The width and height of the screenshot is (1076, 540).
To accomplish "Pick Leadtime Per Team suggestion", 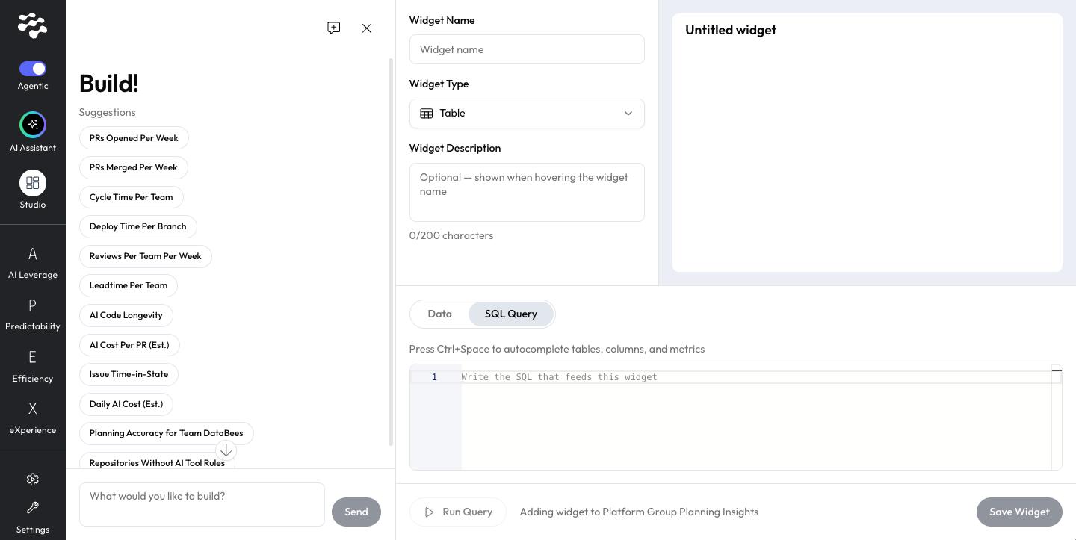I will point(129,285).
